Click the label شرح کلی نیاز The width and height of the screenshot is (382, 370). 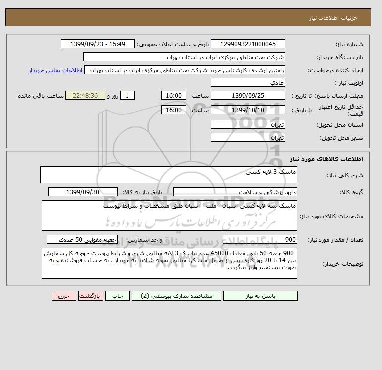(x=345, y=175)
